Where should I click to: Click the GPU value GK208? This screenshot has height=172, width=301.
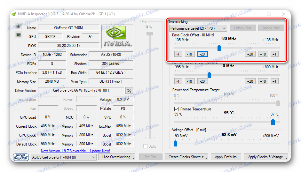tap(50, 36)
